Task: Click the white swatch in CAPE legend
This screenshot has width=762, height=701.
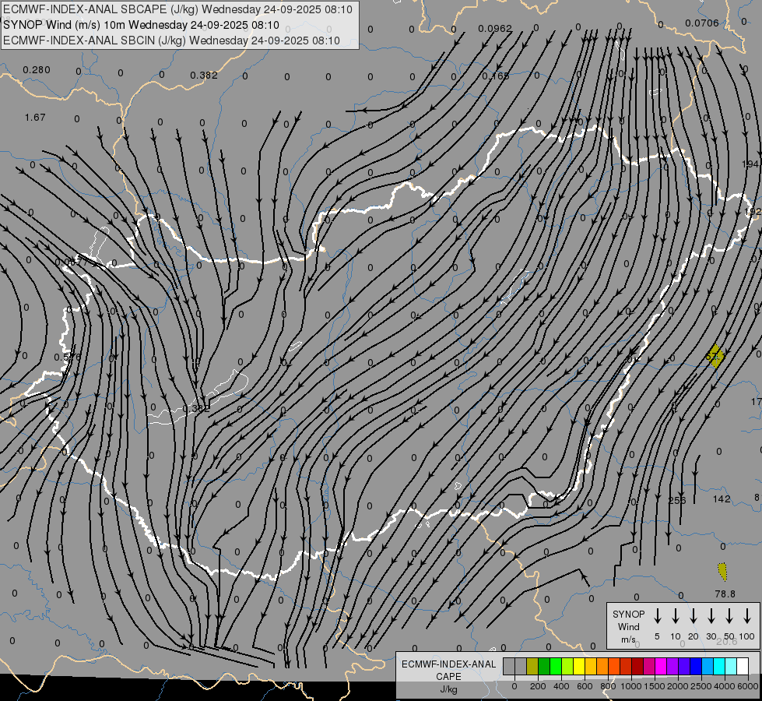Action: (x=742, y=666)
